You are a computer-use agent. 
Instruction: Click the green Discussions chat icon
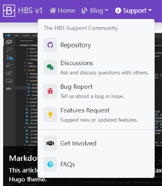[x=50, y=67]
